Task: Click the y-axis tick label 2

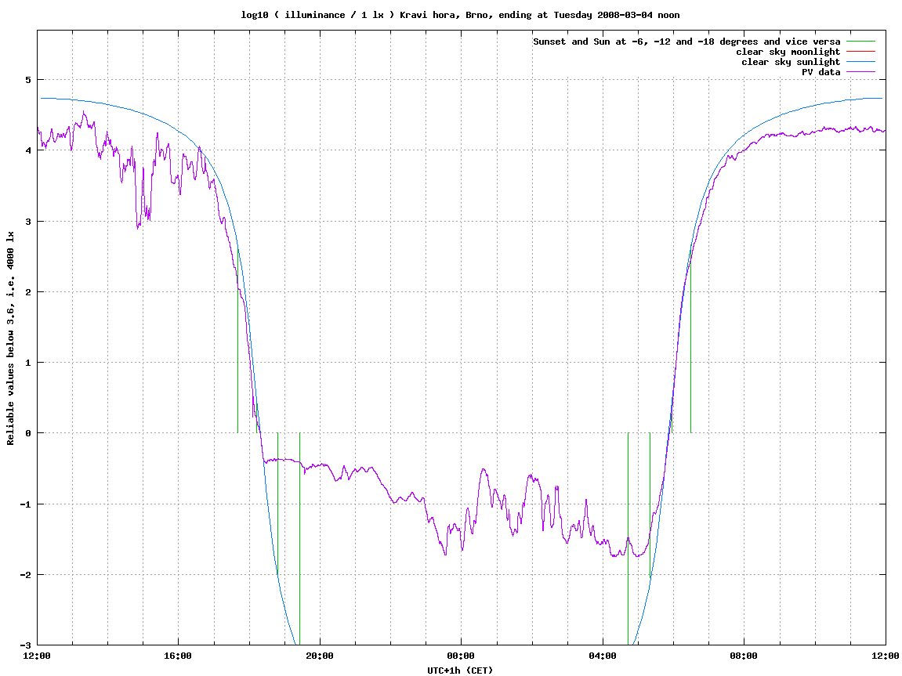Action: [x=27, y=292]
